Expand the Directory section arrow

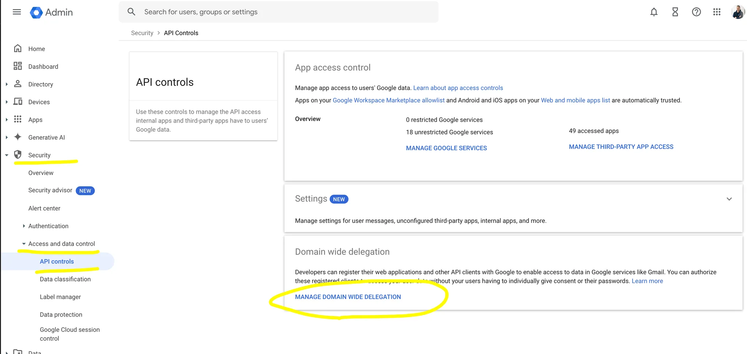click(7, 84)
